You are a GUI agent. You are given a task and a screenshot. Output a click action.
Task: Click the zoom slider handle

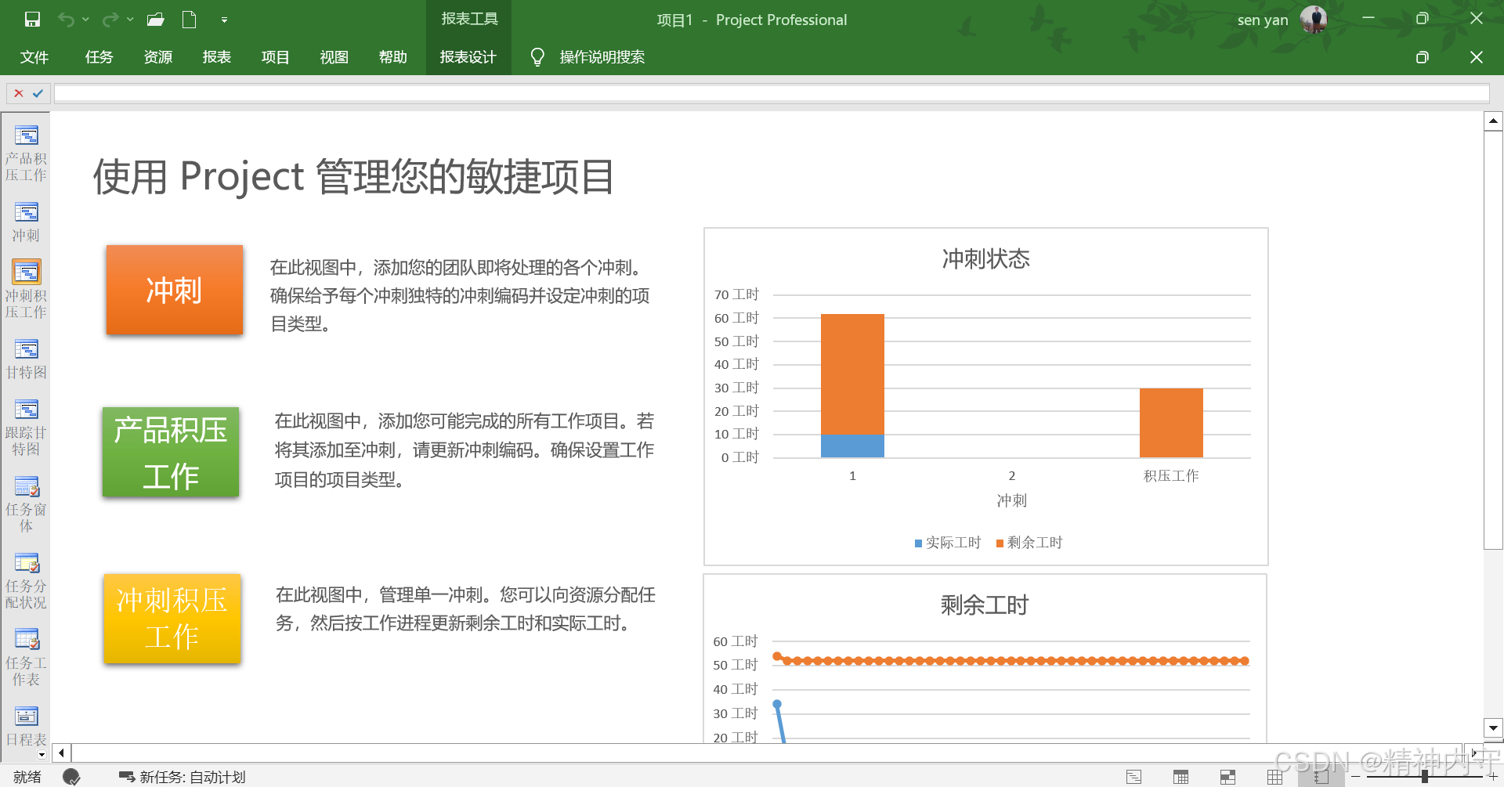1424,777
